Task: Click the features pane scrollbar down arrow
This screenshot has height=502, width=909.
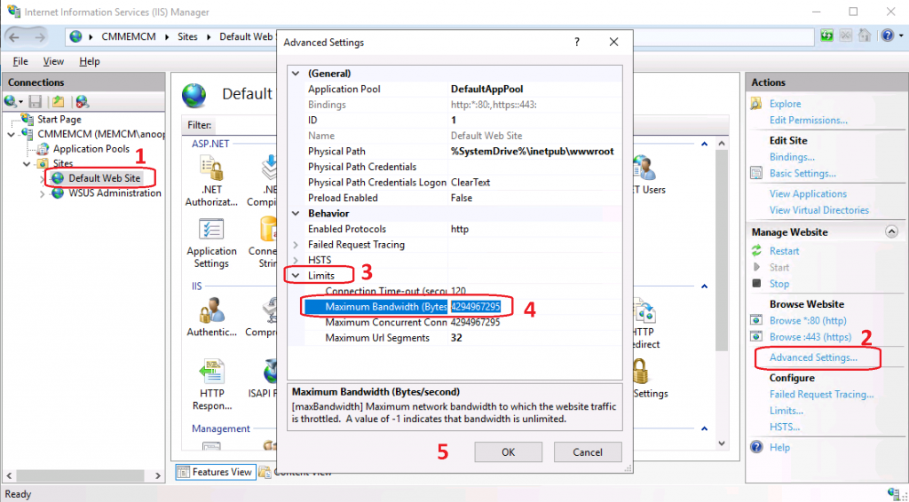Action: [x=722, y=443]
